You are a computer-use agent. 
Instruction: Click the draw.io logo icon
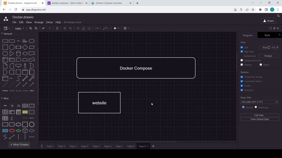pos(6,19)
